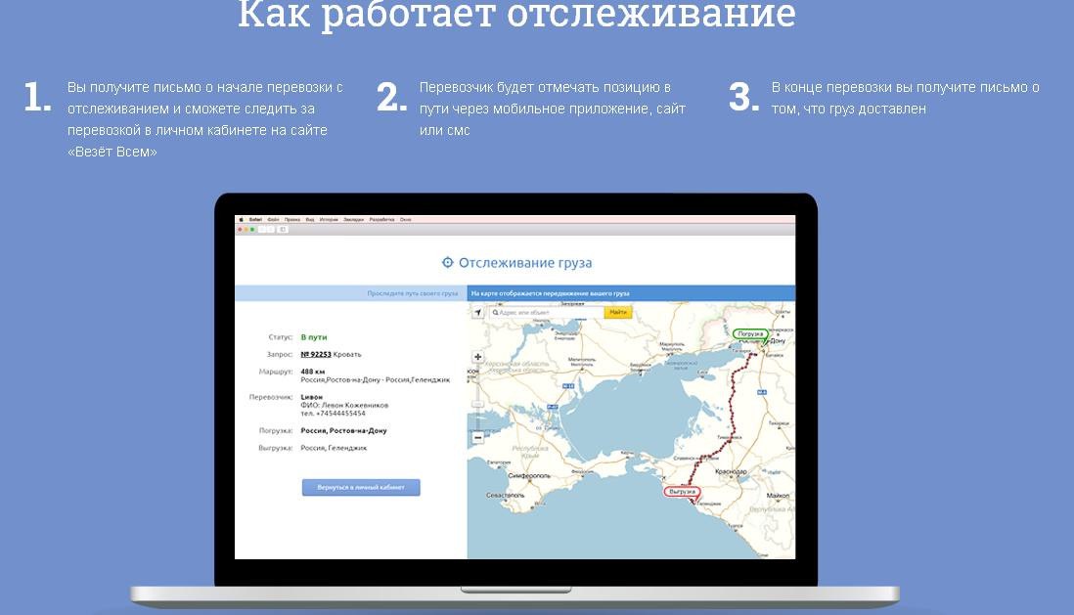Viewport: 1074px width, 615px height.
Task: Open request link № 92253
Action: pyautogui.click(x=315, y=354)
